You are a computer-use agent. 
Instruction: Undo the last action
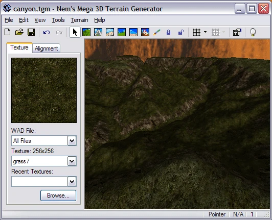47,32
